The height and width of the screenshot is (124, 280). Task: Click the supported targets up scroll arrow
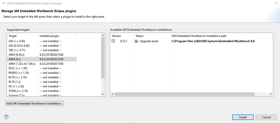[x=103, y=35]
